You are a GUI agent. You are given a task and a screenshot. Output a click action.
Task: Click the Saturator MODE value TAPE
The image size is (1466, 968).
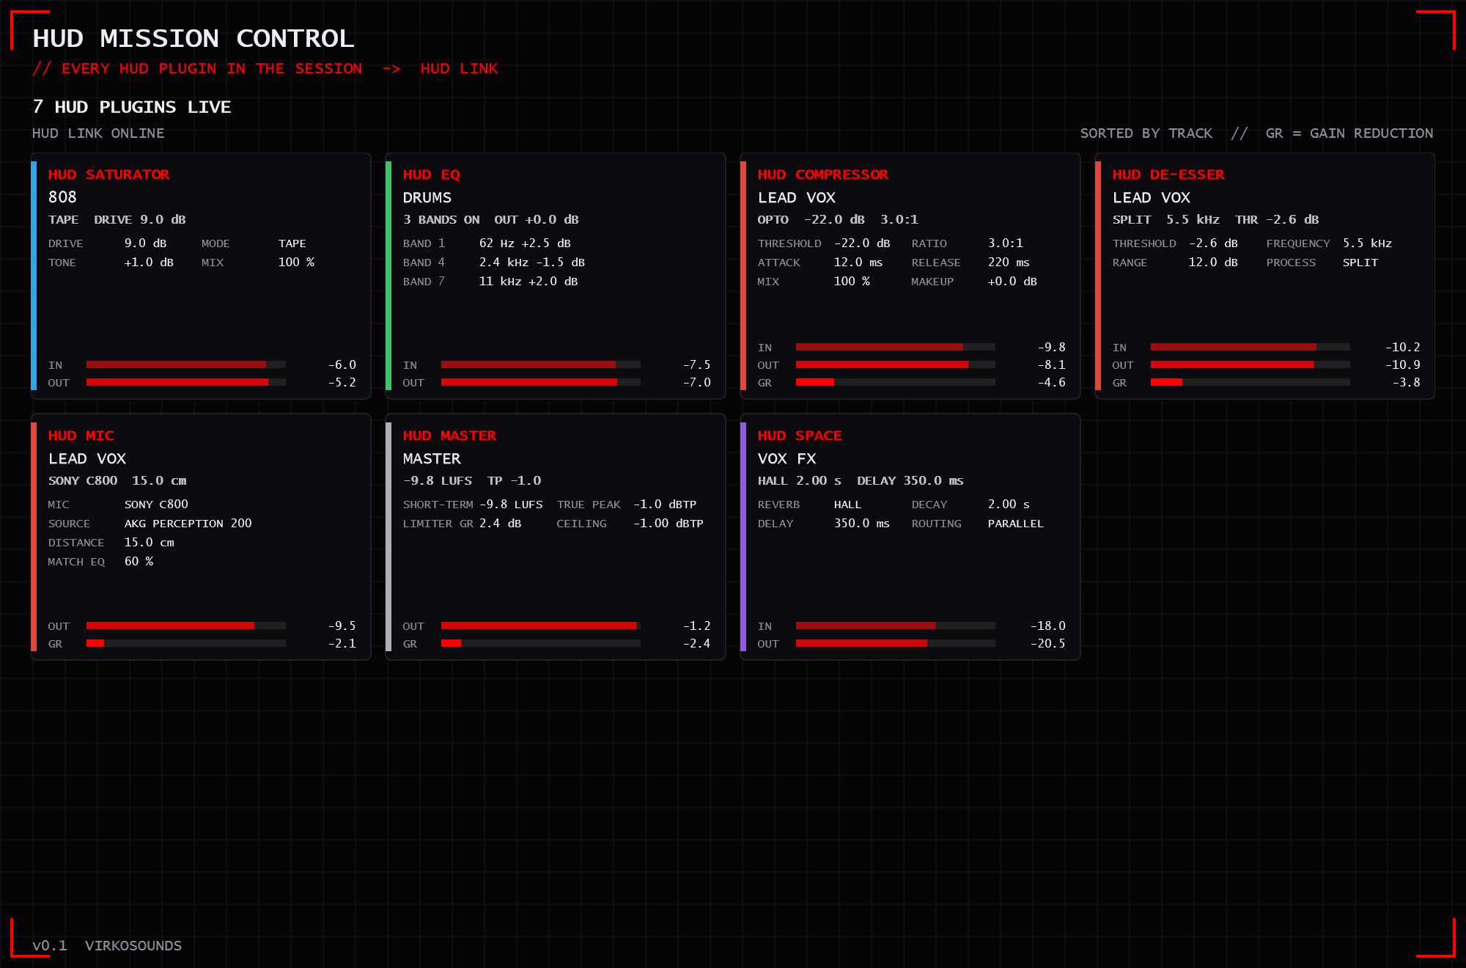click(292, 243)
